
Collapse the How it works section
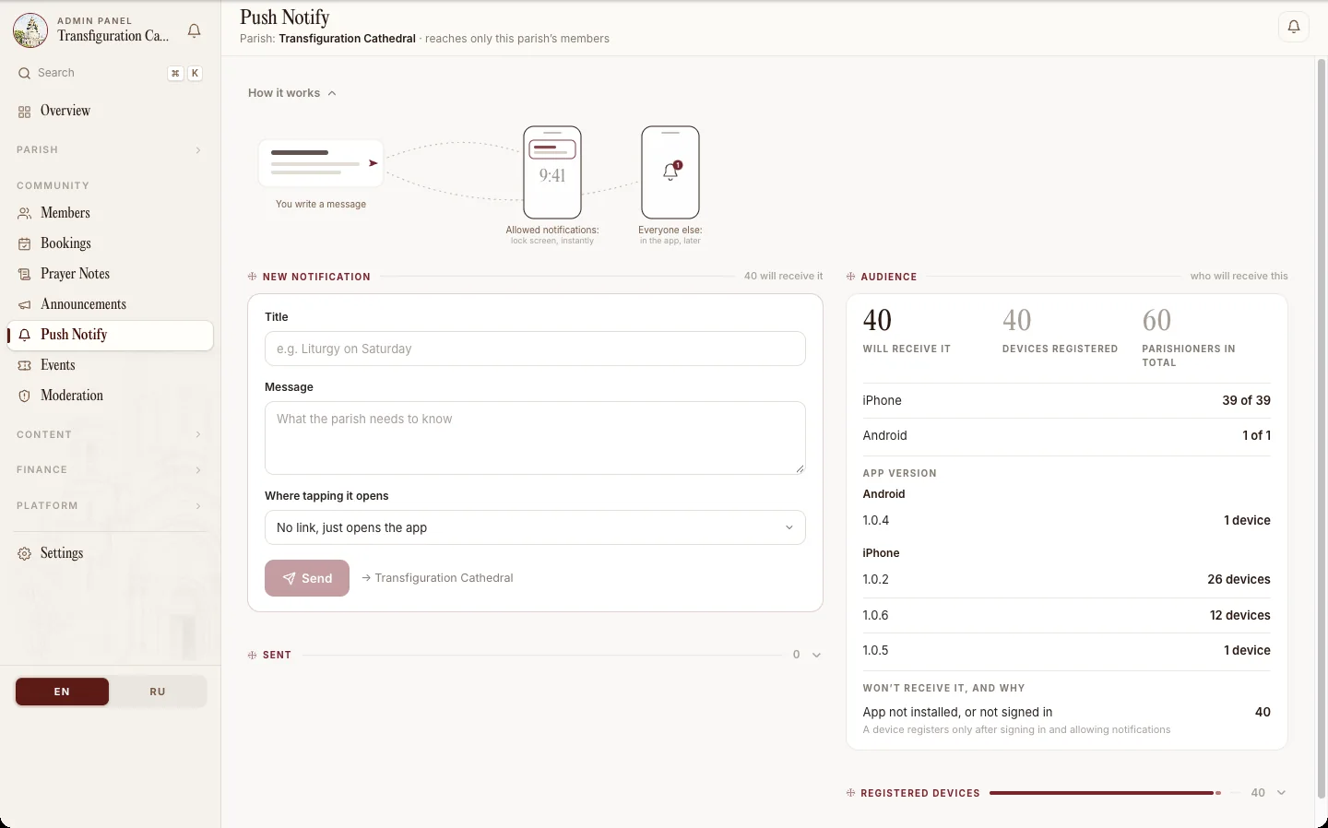(x=292, y=93)
